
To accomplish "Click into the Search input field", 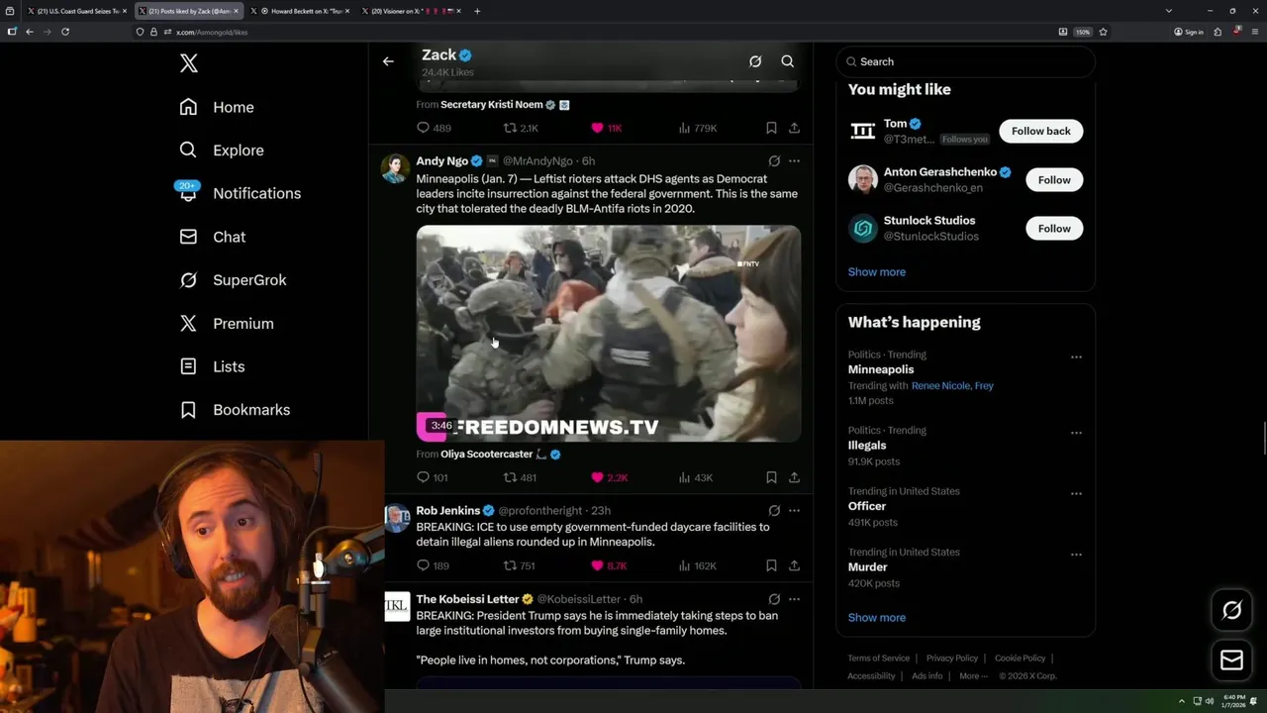I will pos(965,61).
